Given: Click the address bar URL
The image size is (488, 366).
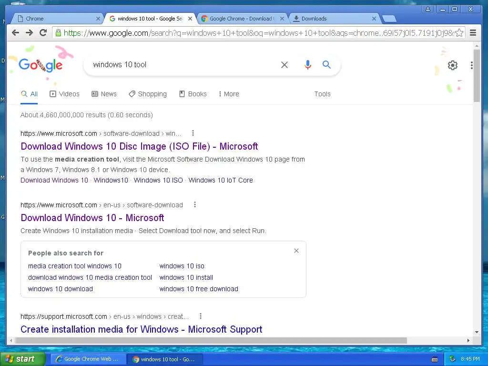Looking at the screenshot, I should tap(258, 33).
